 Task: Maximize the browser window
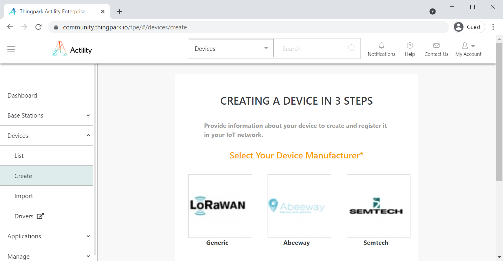(472, 7)
